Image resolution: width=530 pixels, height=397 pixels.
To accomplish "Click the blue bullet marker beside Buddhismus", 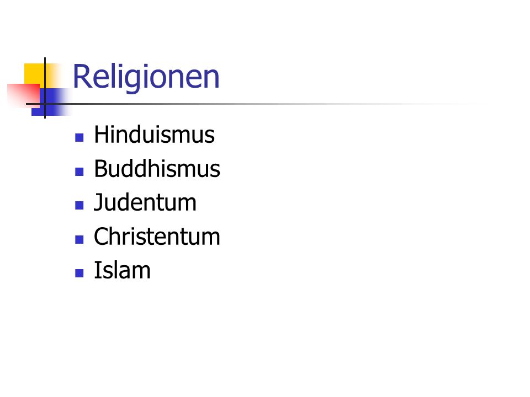I will pos(79,171).
